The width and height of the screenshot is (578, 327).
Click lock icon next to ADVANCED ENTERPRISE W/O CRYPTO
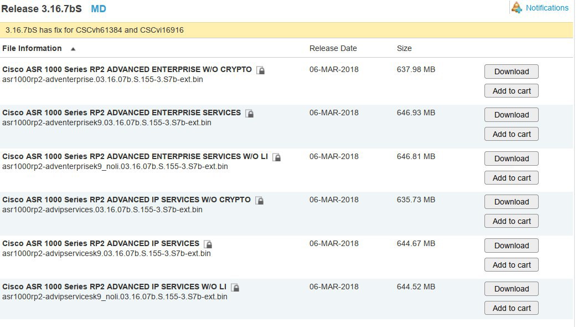[261, 70]
